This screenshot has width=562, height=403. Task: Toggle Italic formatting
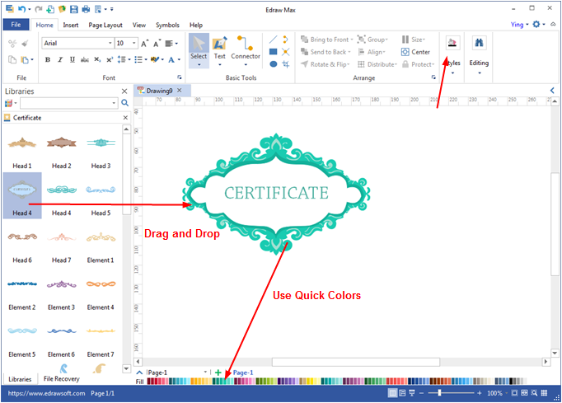60,59
